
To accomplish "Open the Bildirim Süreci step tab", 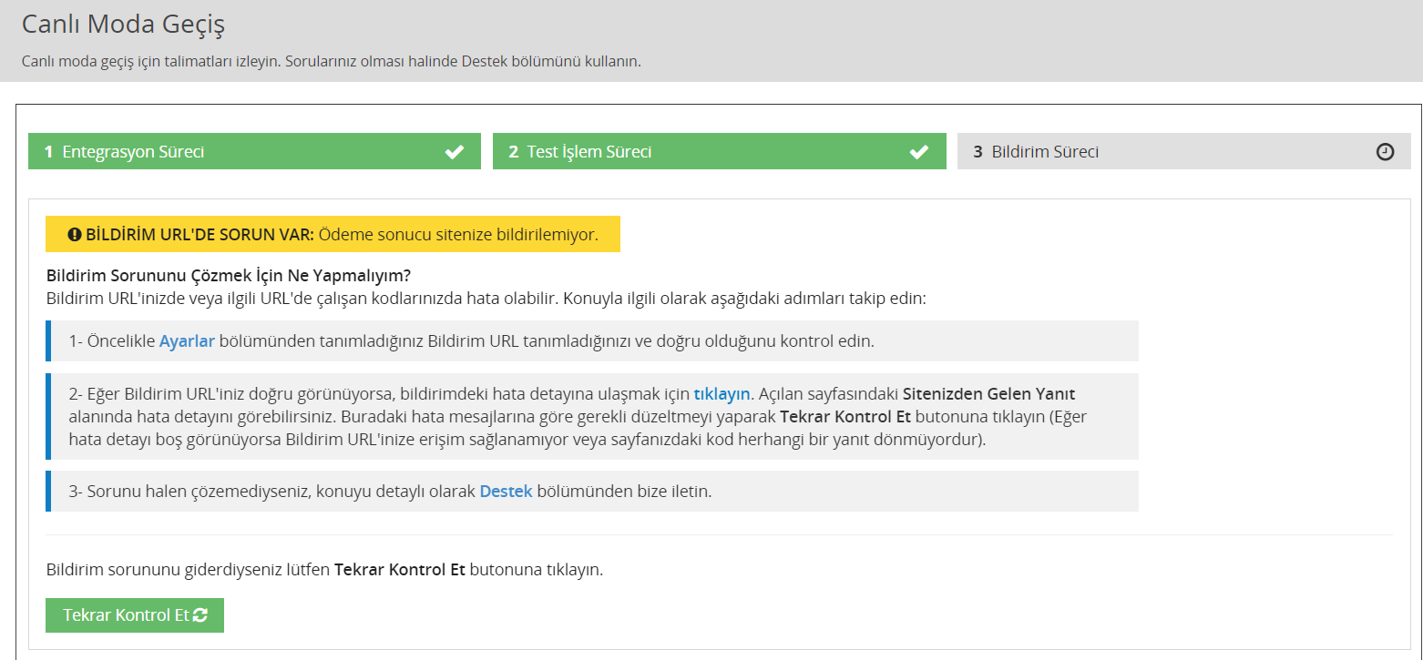I will tap(1183, 151).
